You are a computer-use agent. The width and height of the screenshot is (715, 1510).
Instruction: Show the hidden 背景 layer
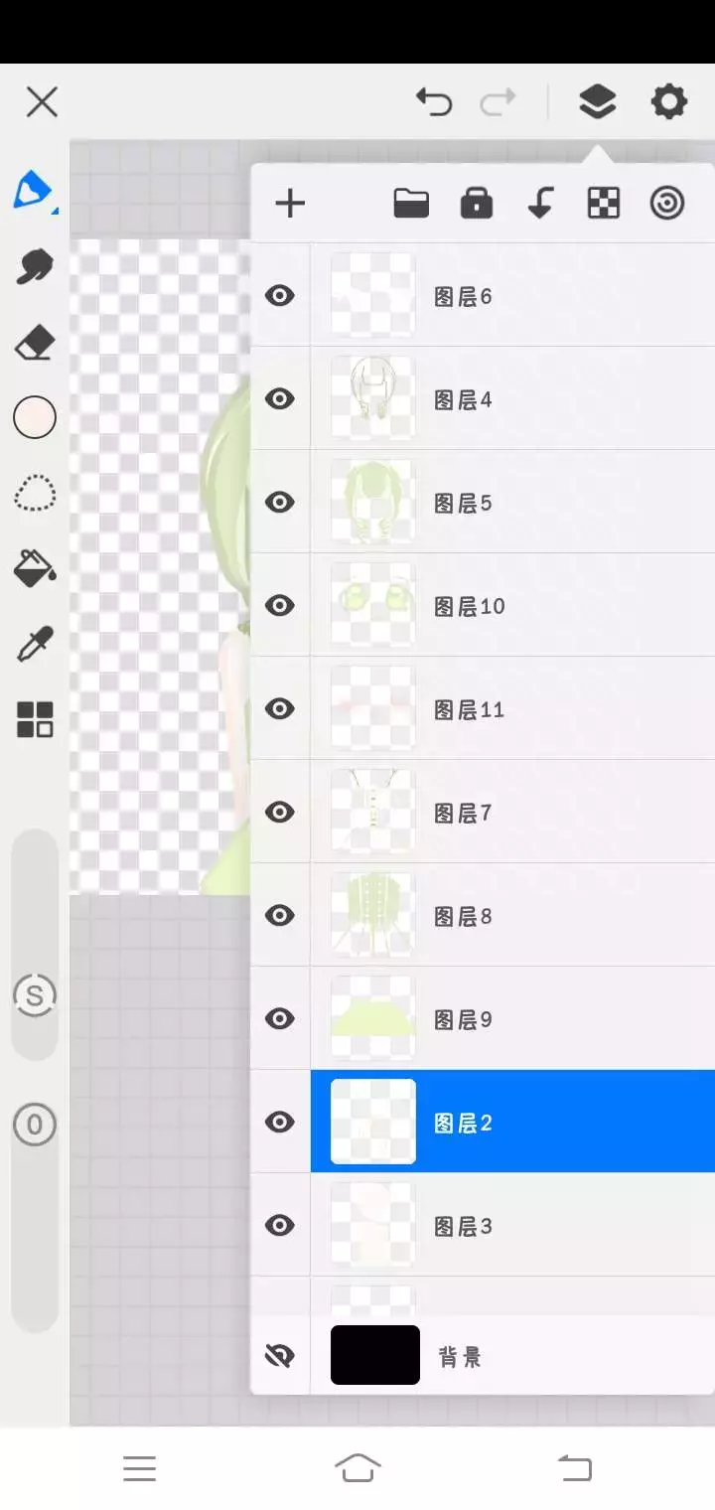(x=280, y=1356)
